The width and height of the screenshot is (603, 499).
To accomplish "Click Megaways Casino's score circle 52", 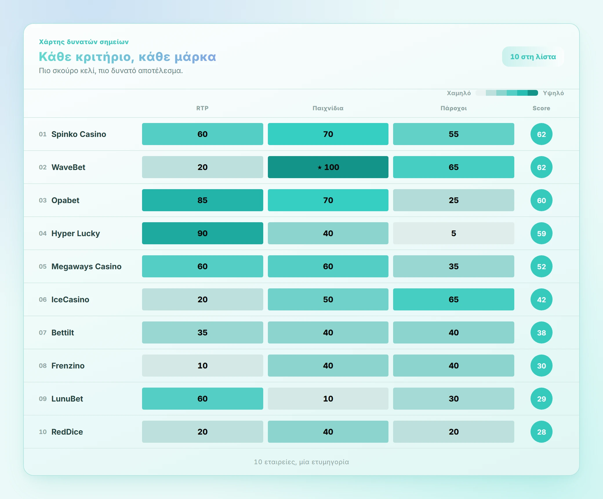I will (541, 266).
